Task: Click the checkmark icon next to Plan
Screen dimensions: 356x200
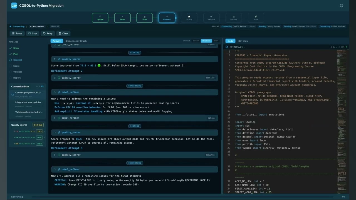Action: pos(11,54)
